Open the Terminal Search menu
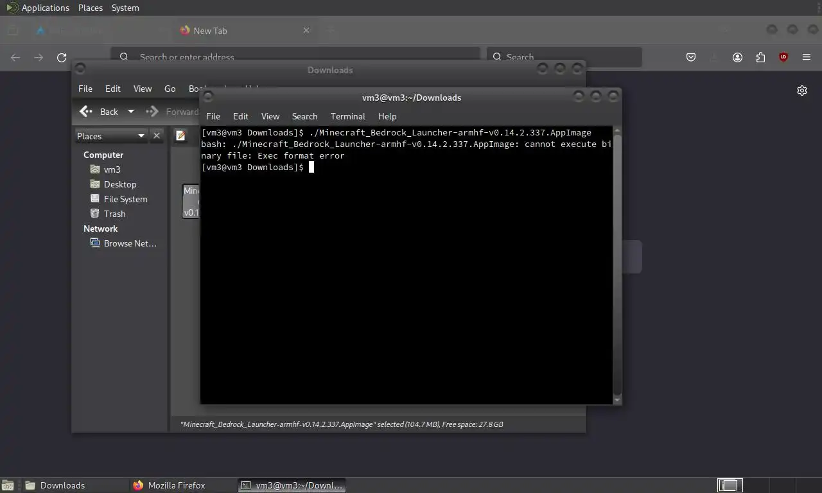822x493 pixels. [304, 116]
